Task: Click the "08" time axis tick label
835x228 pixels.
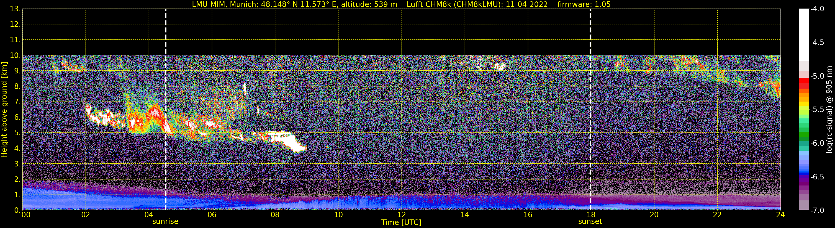Action: point(275,215)
